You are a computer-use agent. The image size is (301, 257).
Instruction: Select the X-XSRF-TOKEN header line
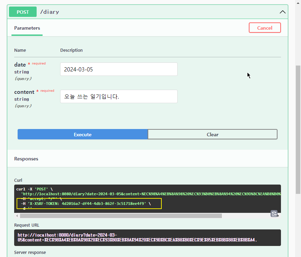[86, 204]
